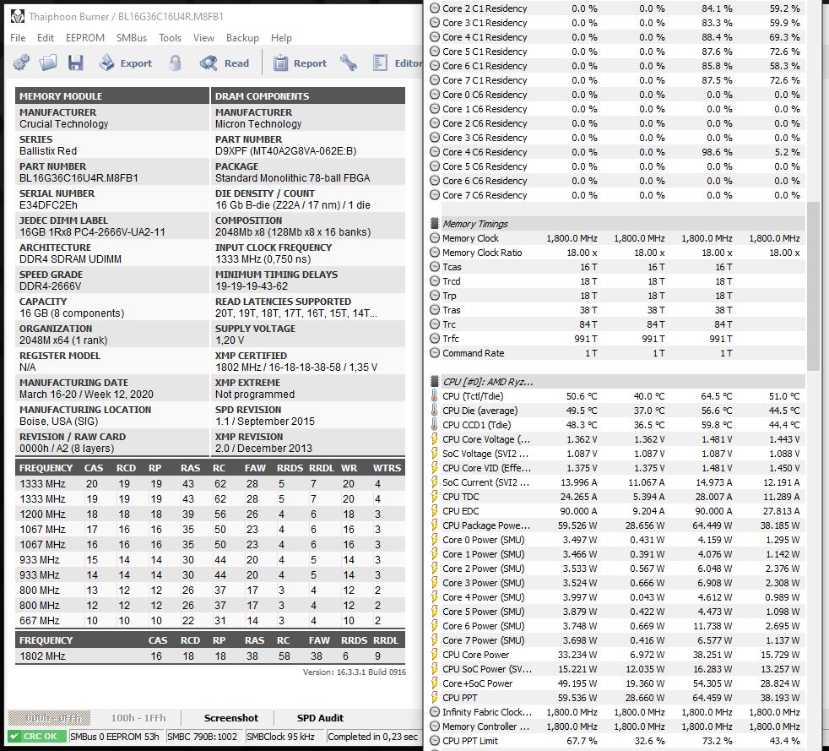Click the Trfc sensor icon

(435, 338)
